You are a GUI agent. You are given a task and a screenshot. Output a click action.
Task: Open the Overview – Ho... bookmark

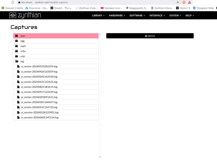coord(36,8)
